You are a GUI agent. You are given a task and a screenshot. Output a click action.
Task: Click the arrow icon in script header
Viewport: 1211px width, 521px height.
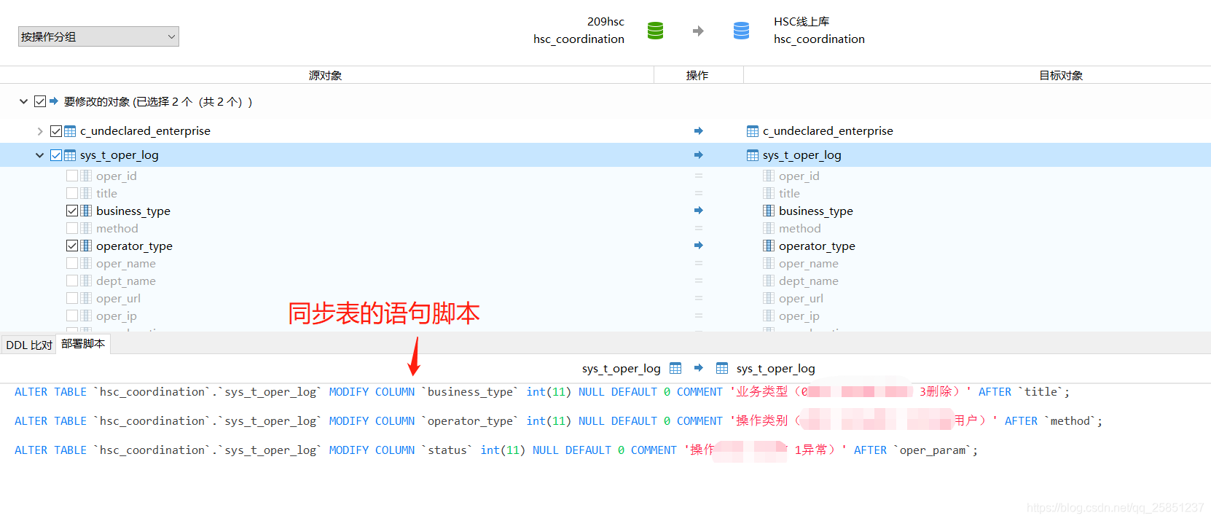pos(699,368)
